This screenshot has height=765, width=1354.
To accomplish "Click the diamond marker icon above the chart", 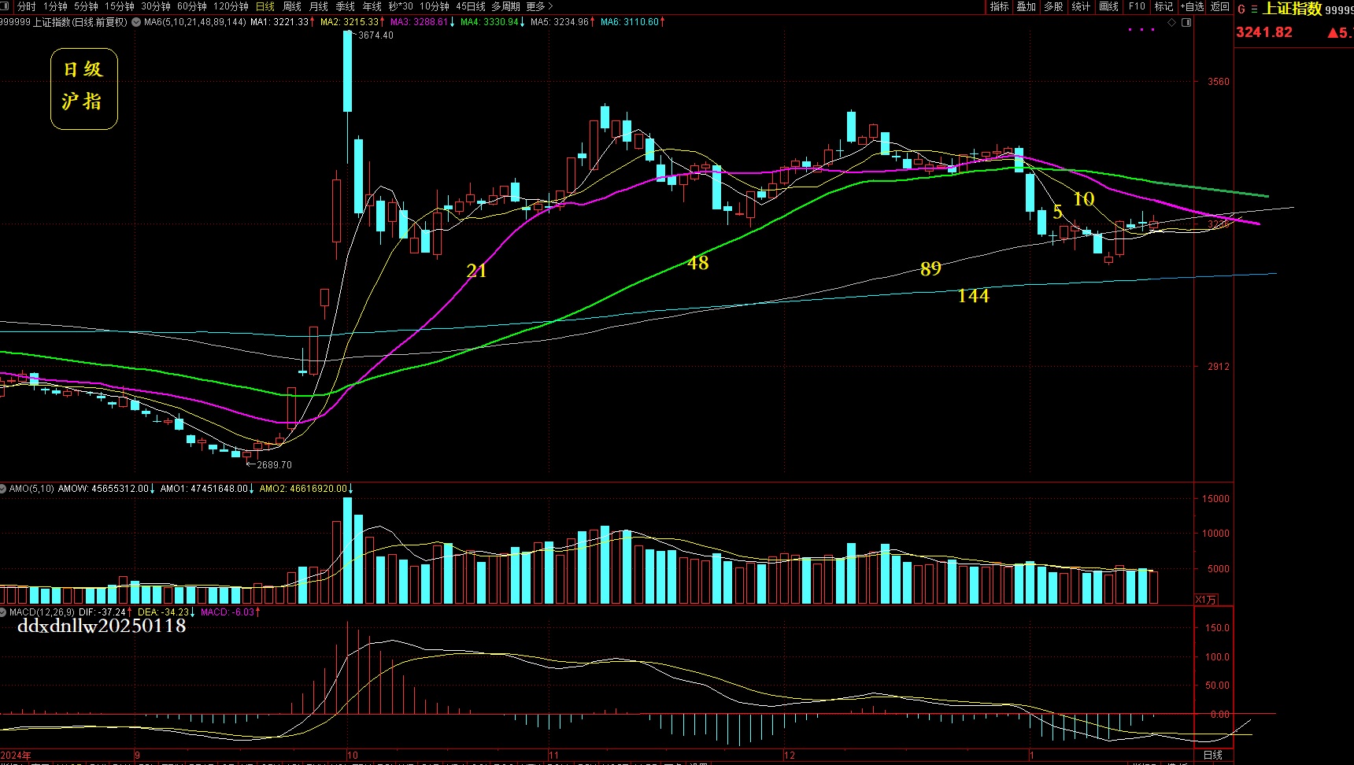I will click(x=1171, y=23).
